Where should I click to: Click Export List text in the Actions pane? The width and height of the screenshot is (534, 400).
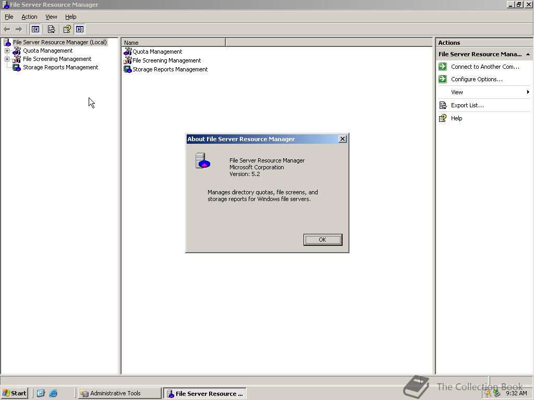click(467, 105)
